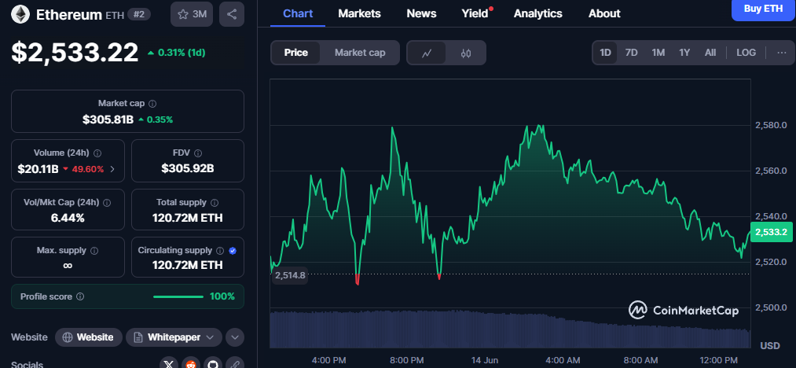This screenshot has width=796, height=368.
Task: Set chart range to All
Action: [x=710, y=53]
